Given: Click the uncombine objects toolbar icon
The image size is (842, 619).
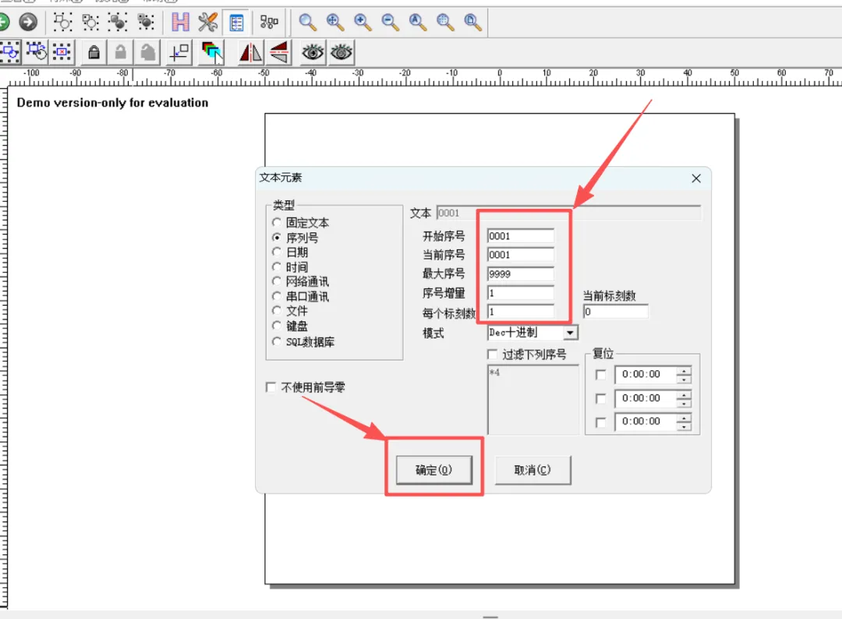Looking at the screenshot, I should (146, 22).
